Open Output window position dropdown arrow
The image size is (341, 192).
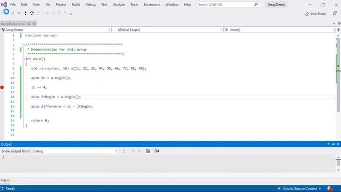point(328,144)
